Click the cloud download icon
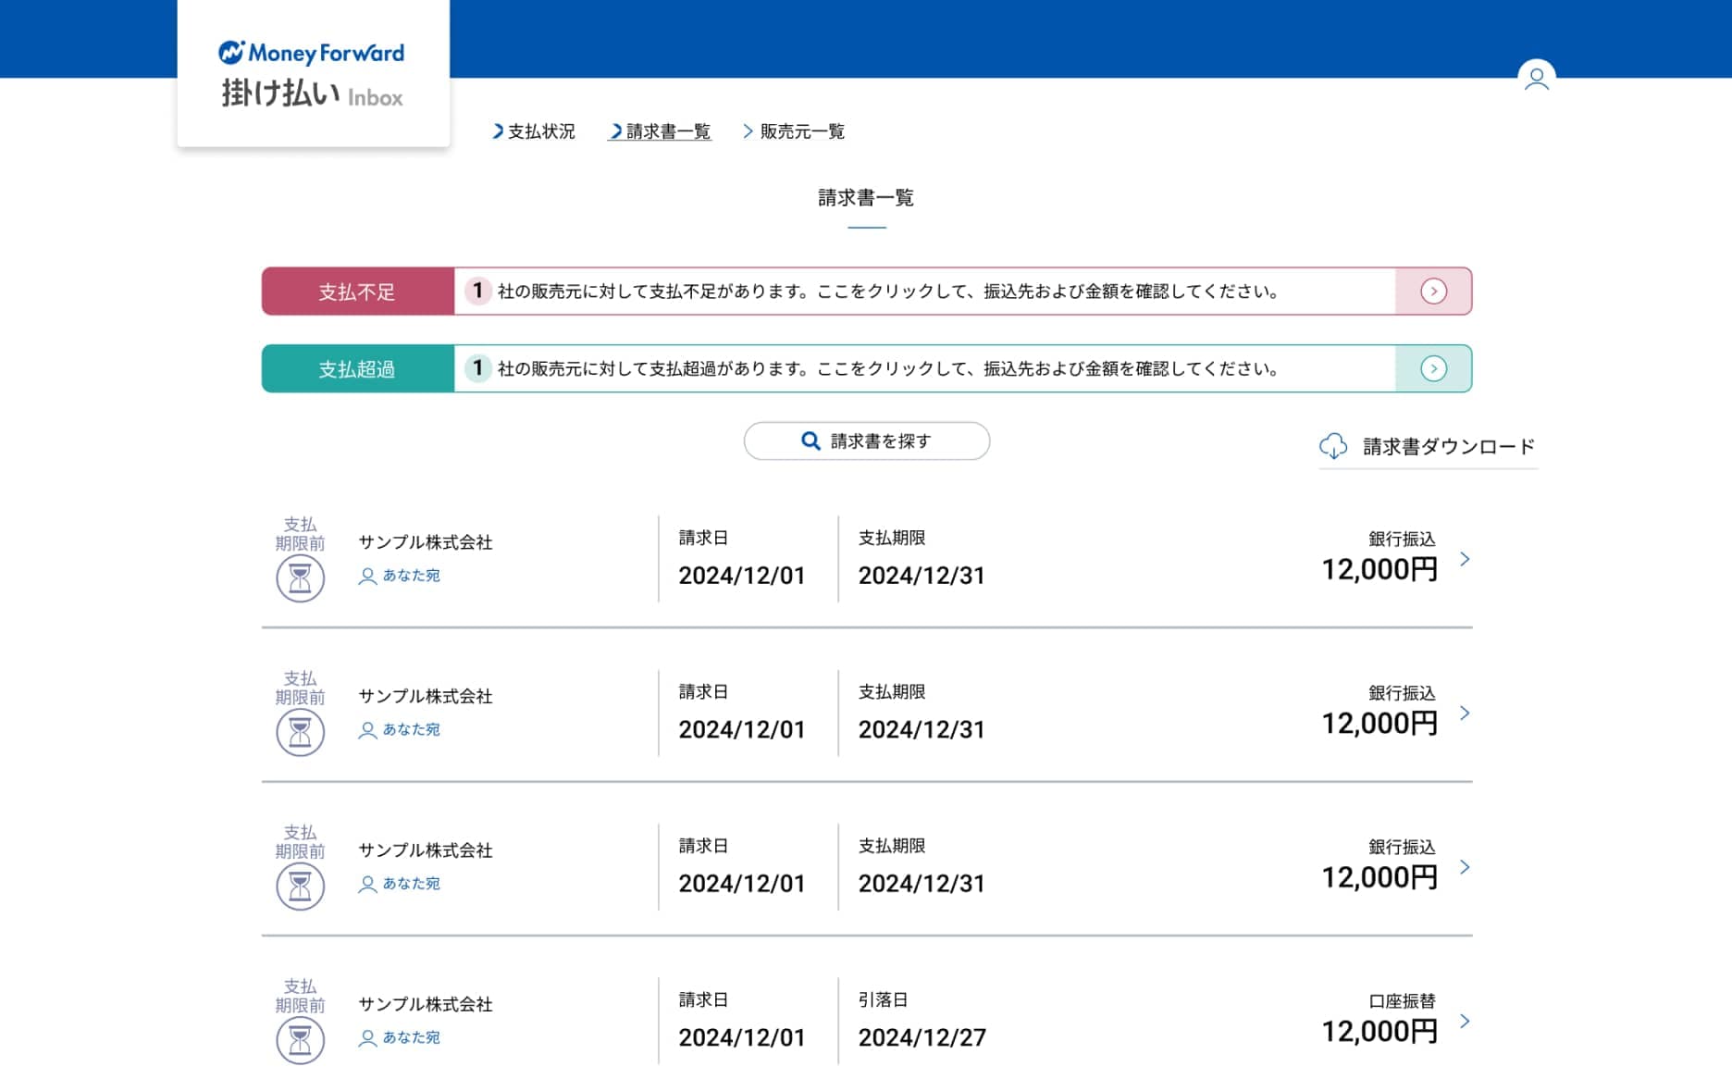Image resolution: width=1732 pixels, height=1079 pixels. (x=1332, y=446)
